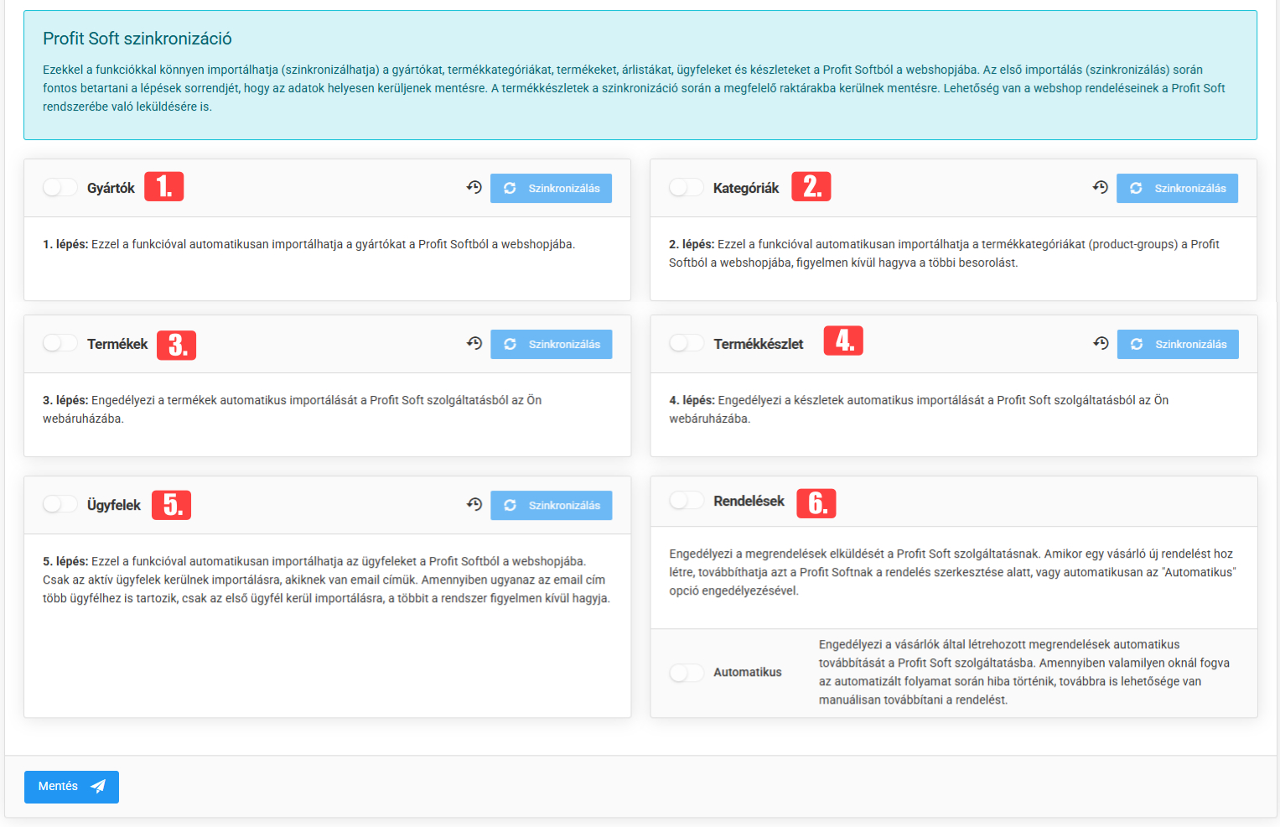This screenshot has height=827, width=1280.
Task: Save settings with the Mentés button
Action: [x=71, y=787]
